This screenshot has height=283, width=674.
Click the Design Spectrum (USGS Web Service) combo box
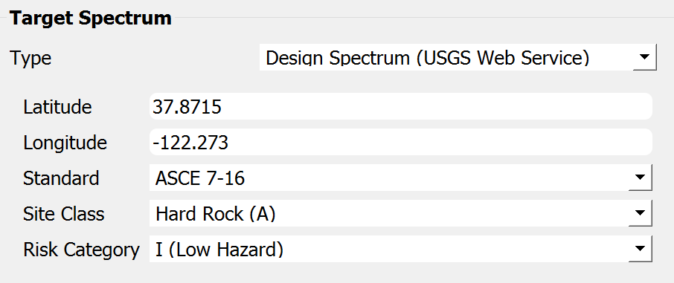tap(458, 57)
